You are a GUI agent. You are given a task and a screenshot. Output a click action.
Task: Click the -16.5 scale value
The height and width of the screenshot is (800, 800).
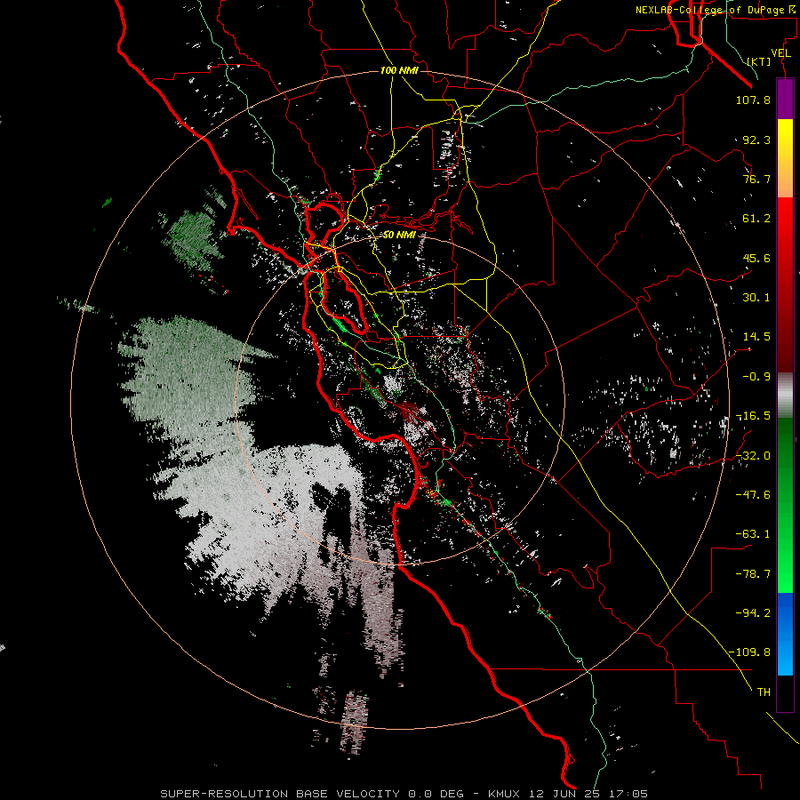753,416
